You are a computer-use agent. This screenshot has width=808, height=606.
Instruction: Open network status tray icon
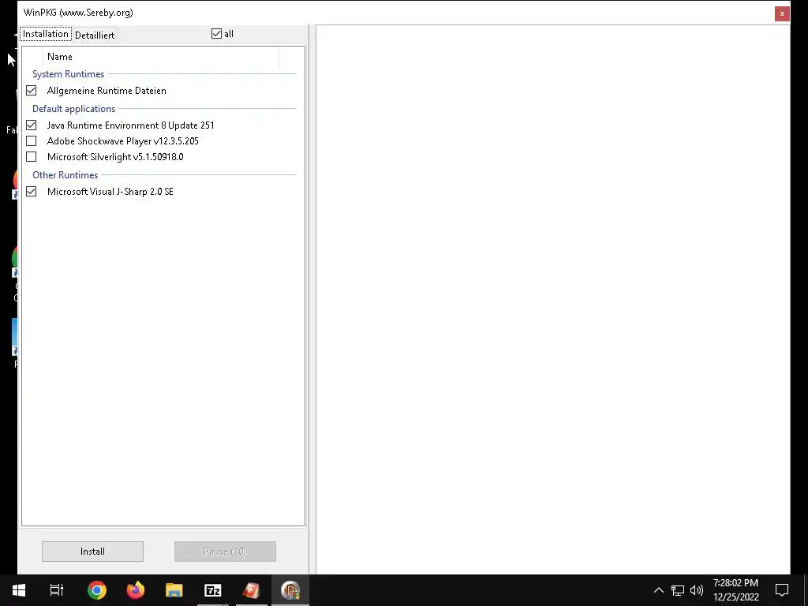pos(677,590)
